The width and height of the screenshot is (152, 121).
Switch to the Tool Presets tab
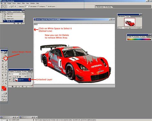(17, 12)
